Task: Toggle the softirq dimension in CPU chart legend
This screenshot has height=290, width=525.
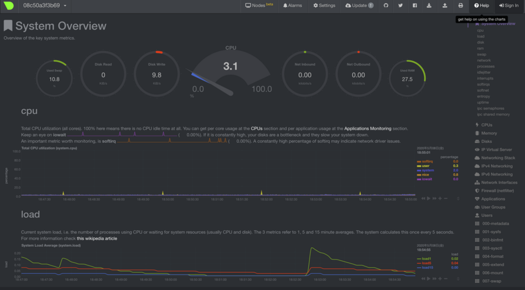Action: (427, 161)
